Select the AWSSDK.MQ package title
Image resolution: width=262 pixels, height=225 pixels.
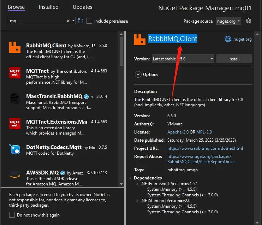coord(42,172)
